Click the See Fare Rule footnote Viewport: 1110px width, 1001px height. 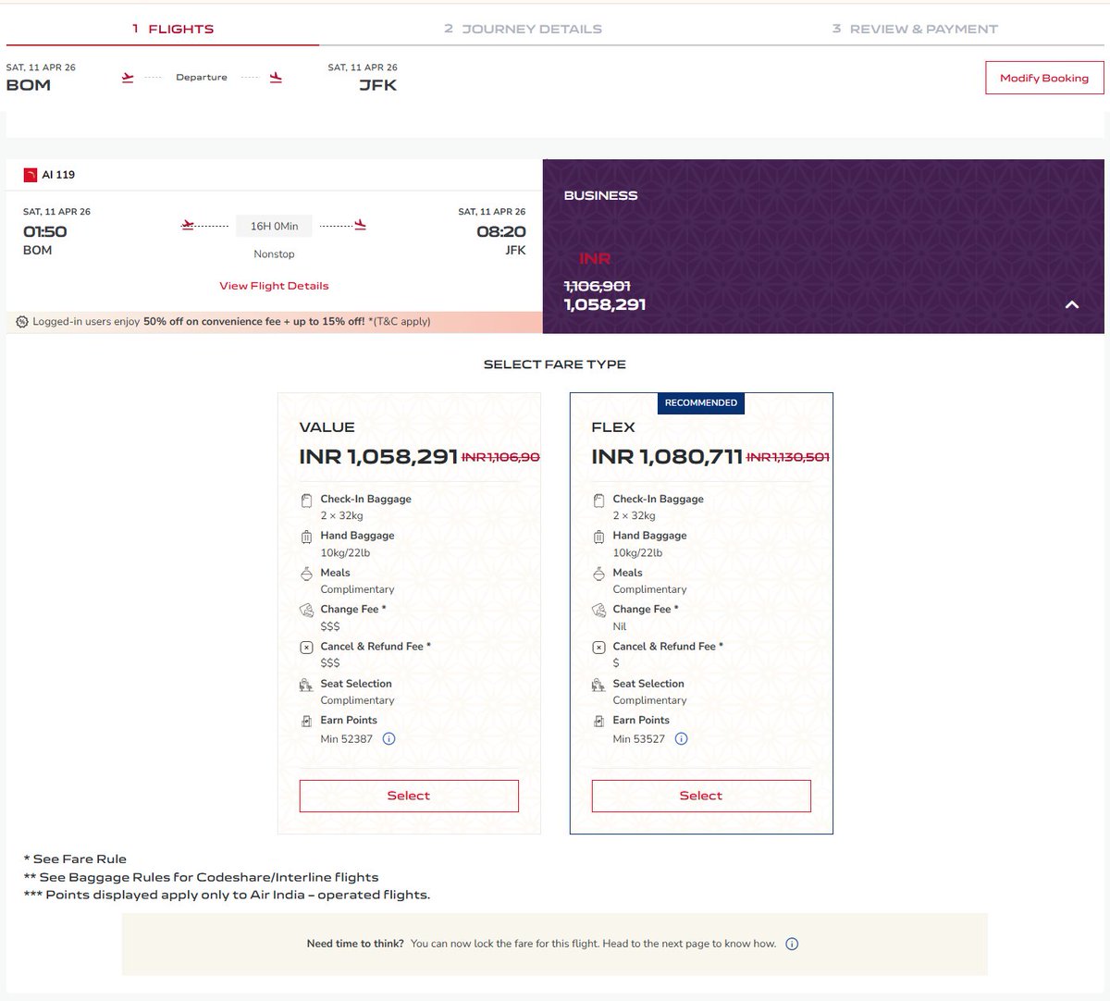75,859
